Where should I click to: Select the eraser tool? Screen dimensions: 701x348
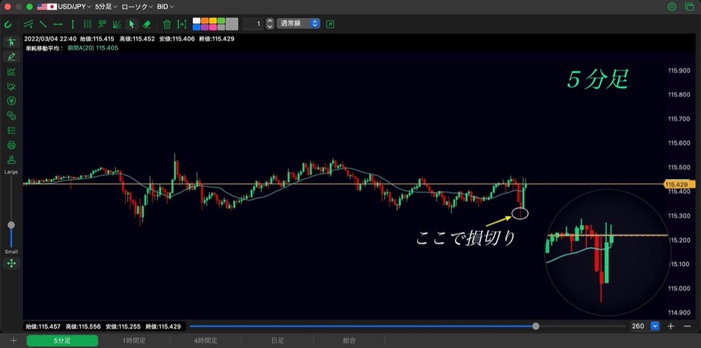147,24
